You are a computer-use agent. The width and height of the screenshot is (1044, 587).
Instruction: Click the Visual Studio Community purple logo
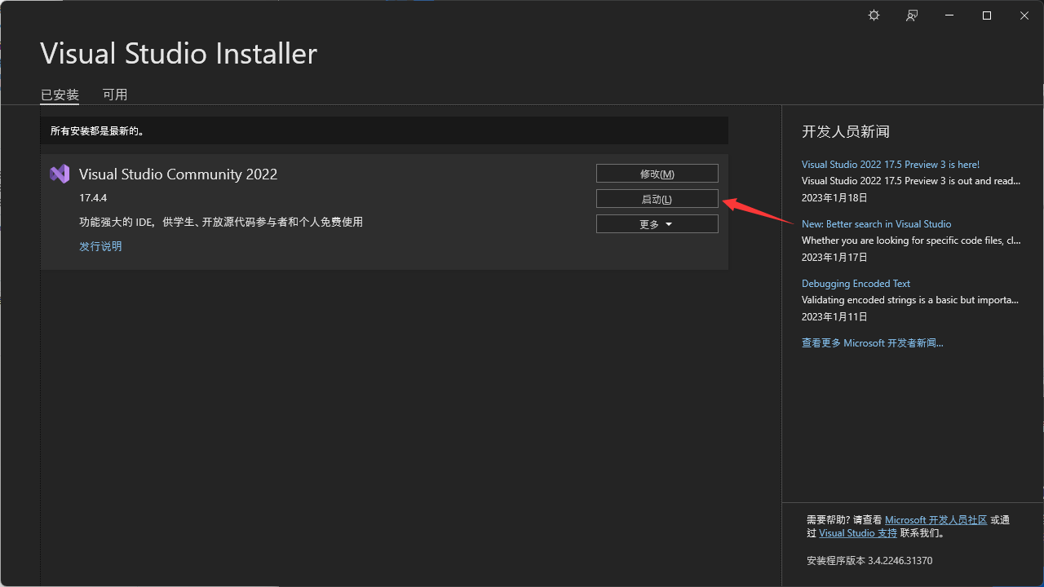tap(60, 174)
